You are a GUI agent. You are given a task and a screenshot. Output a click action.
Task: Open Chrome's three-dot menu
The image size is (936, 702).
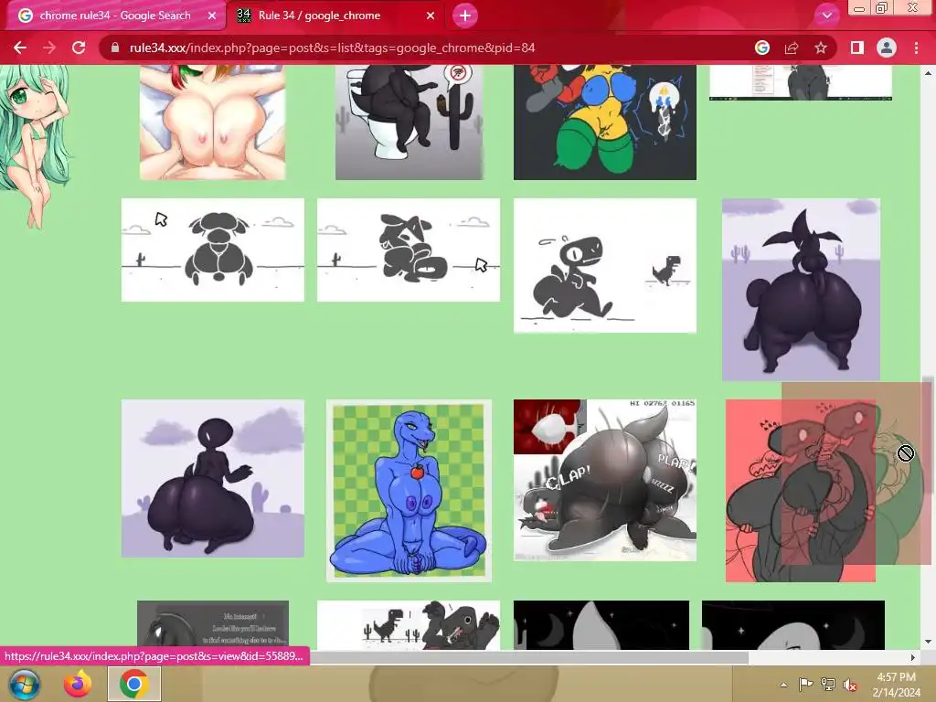tap(916, 48)
